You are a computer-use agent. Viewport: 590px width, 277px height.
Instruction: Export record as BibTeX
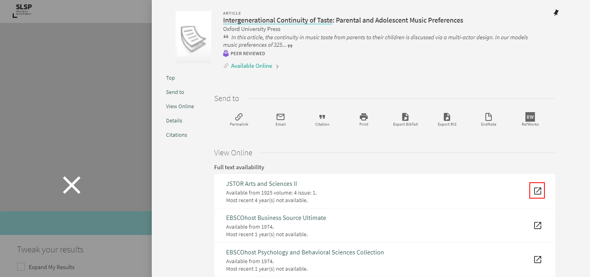[x=405, y=117]
